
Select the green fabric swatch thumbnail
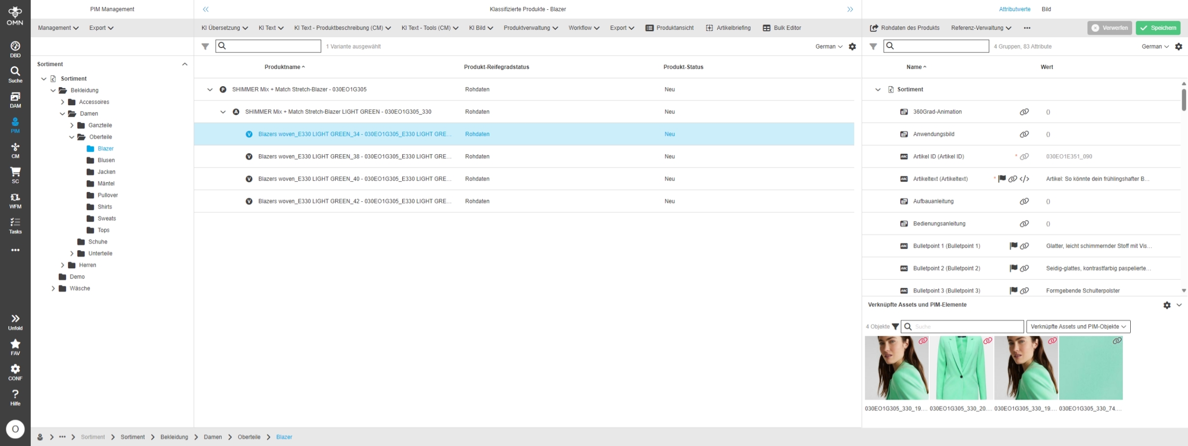point(1091,368)
